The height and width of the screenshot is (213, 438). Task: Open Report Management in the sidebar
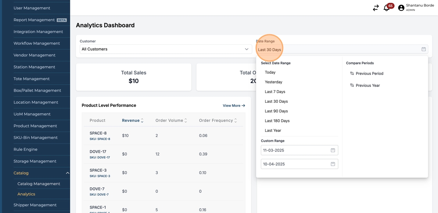click(34, 20)
